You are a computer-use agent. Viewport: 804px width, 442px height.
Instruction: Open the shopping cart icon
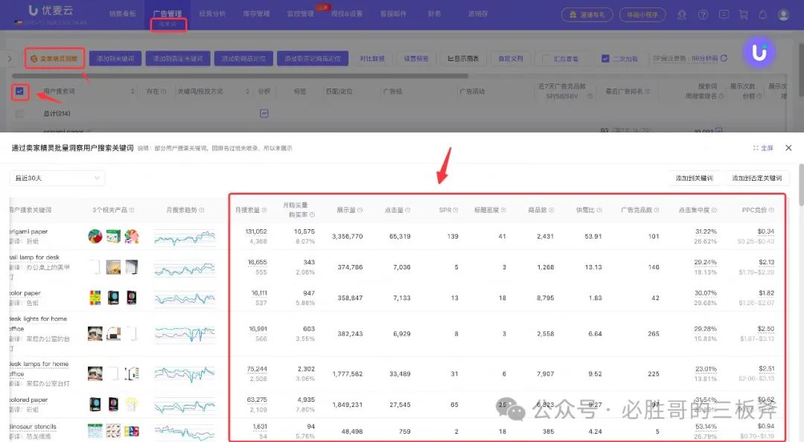point(743,14)
